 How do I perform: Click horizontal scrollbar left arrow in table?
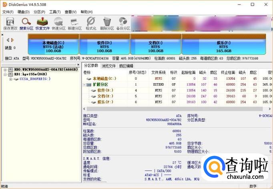[x=84, y=109]
